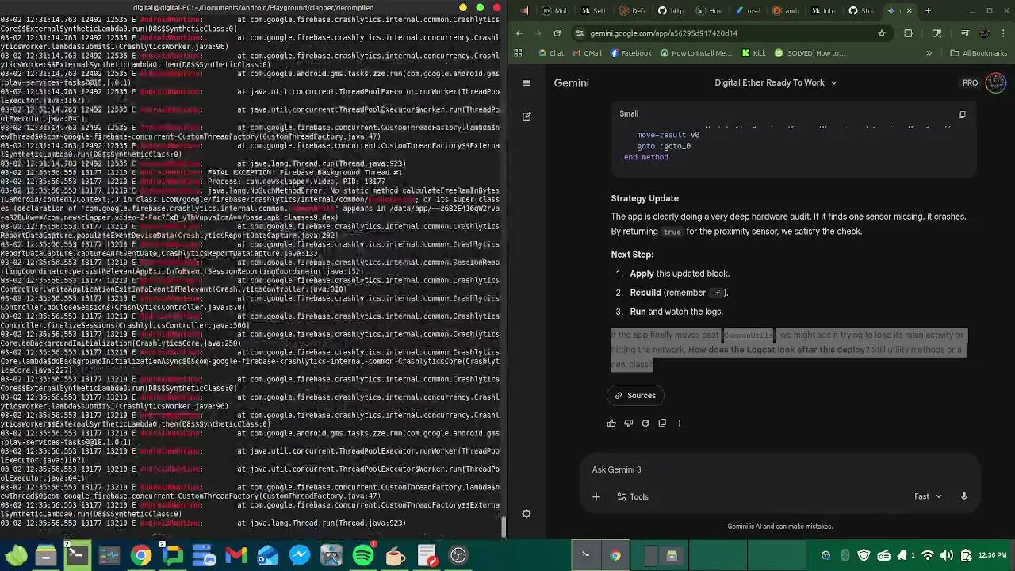This screenshot has width=1015, height=571.
Task: Reload the Gemini page
Action: point(557,33)
